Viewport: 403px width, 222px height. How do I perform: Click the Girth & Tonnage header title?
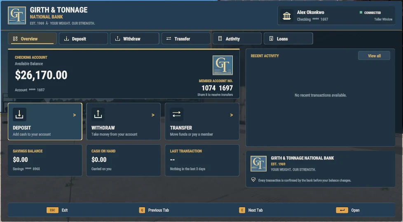59,10
